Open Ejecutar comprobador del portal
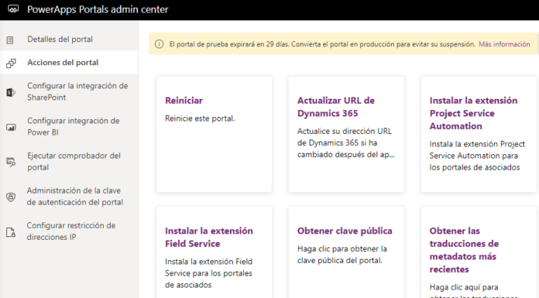The height and width of the screenshot is (298, 539). [x=69, y=162]
